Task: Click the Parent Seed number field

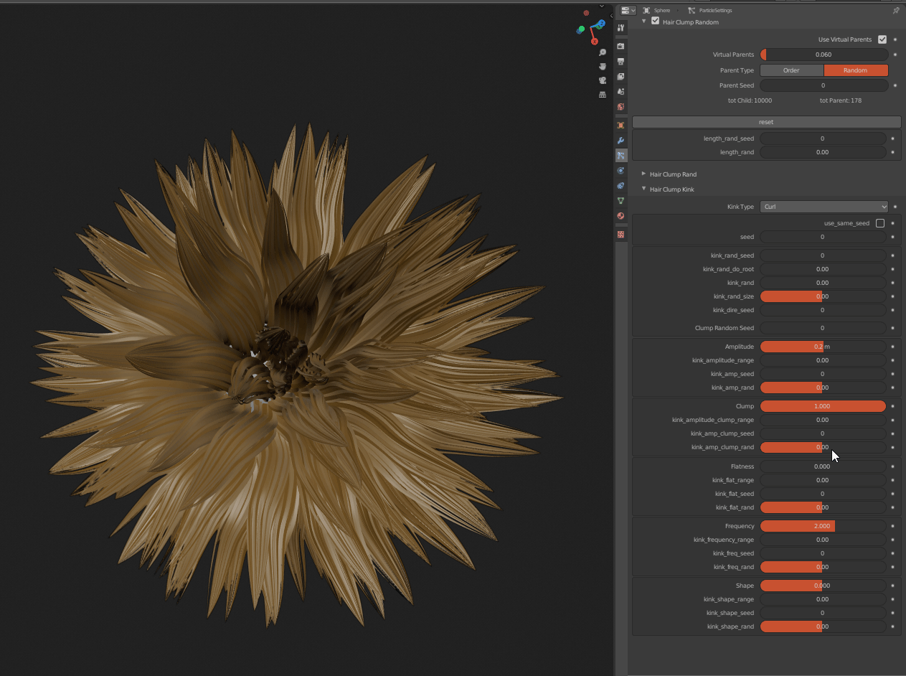Action: click(823, 85)
